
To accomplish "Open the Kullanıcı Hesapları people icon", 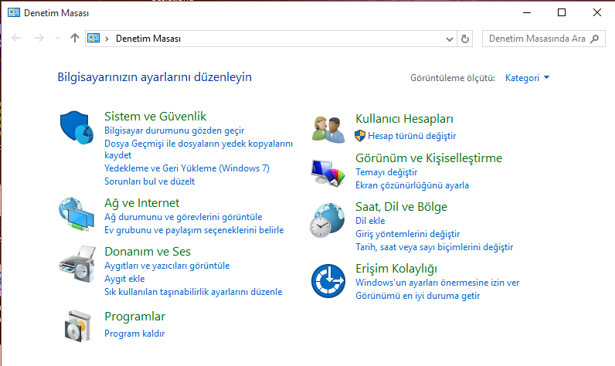I will click(328, 129).
